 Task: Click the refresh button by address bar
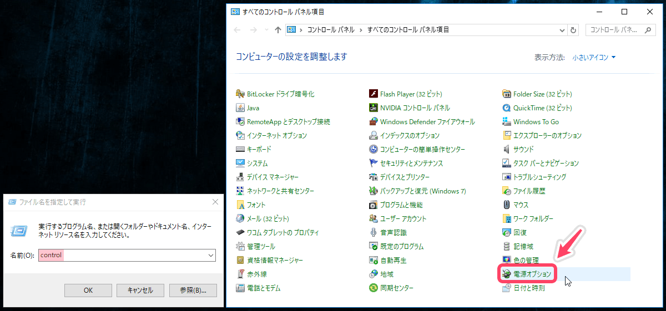pyautogui.click(x=573, y=30)
